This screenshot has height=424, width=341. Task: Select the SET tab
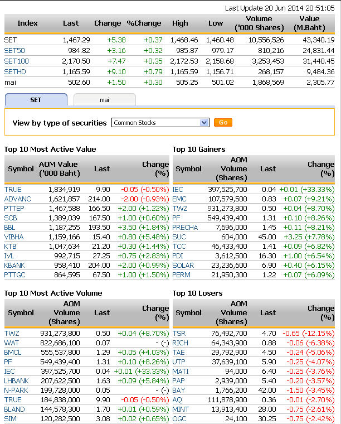(x=36, y=100)
